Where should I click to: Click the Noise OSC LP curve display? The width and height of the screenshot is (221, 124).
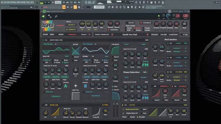pyautogui.click(x=55, y=112)
